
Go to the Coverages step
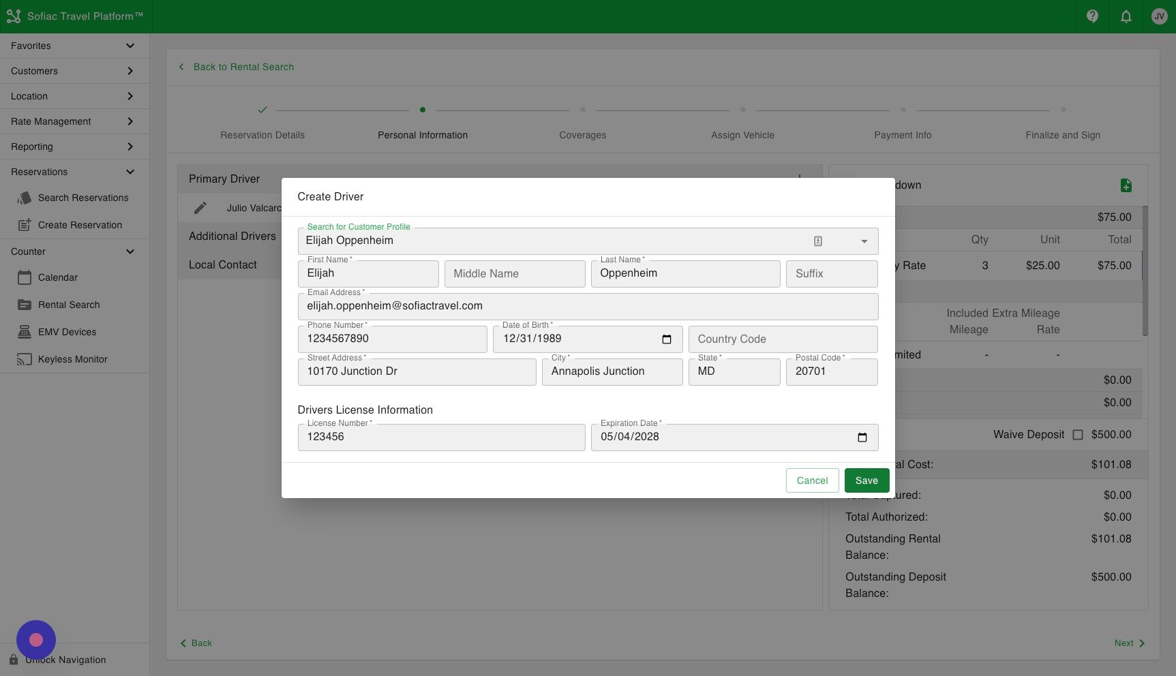click(582, 135)
